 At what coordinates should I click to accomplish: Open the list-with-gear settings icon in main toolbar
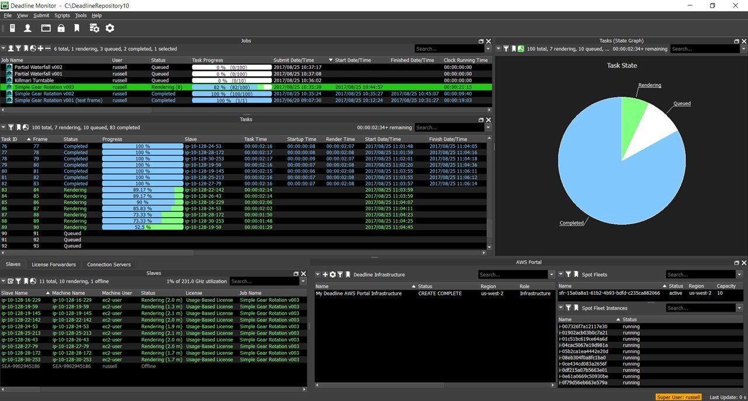[94, 28]
